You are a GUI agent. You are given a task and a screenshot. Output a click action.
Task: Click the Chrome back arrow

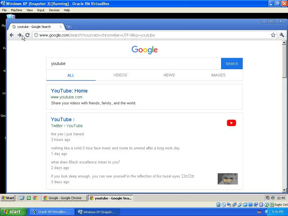click(x=12, y=35)
